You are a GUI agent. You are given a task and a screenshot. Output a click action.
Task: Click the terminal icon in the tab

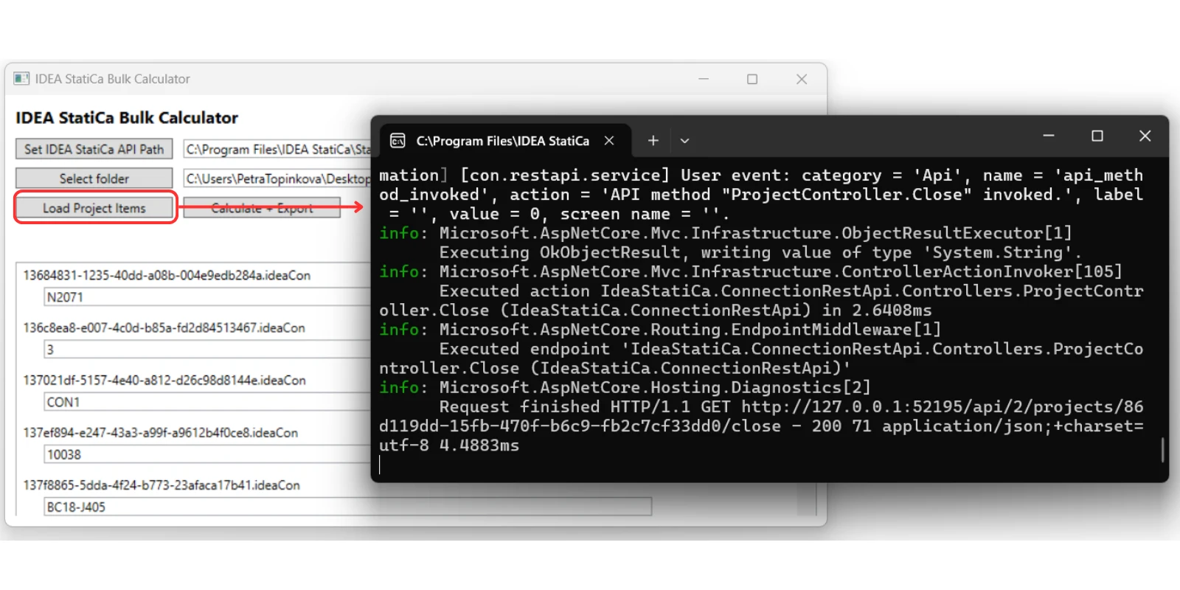(398, 140)
